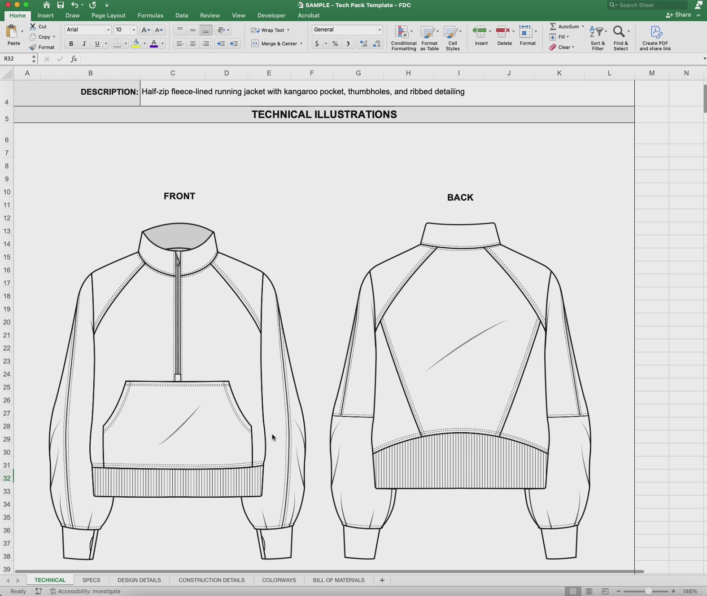
Task: Open Find & Select tool
Action: pyautogui.click(x=620, y=32)
